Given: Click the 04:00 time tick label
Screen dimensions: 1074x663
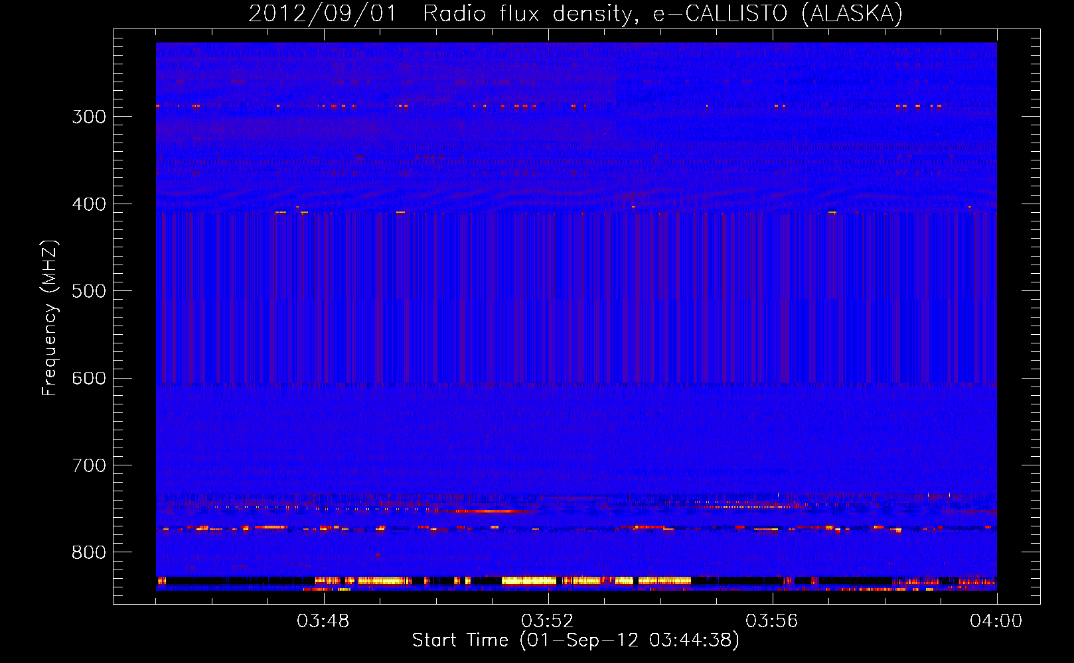Looking at the screenshot, I should [x=996, y=621].
